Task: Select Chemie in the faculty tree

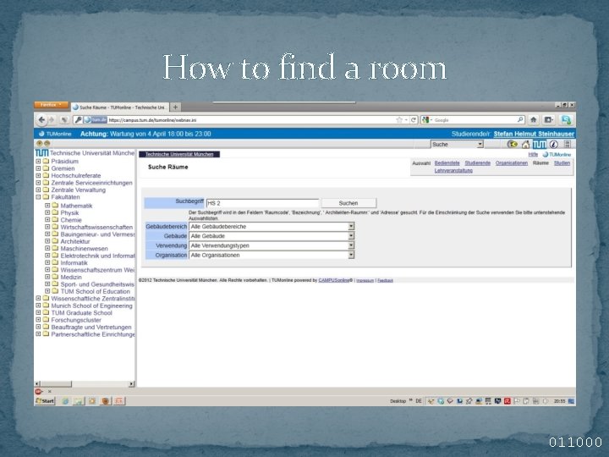Action: [71, 220]
